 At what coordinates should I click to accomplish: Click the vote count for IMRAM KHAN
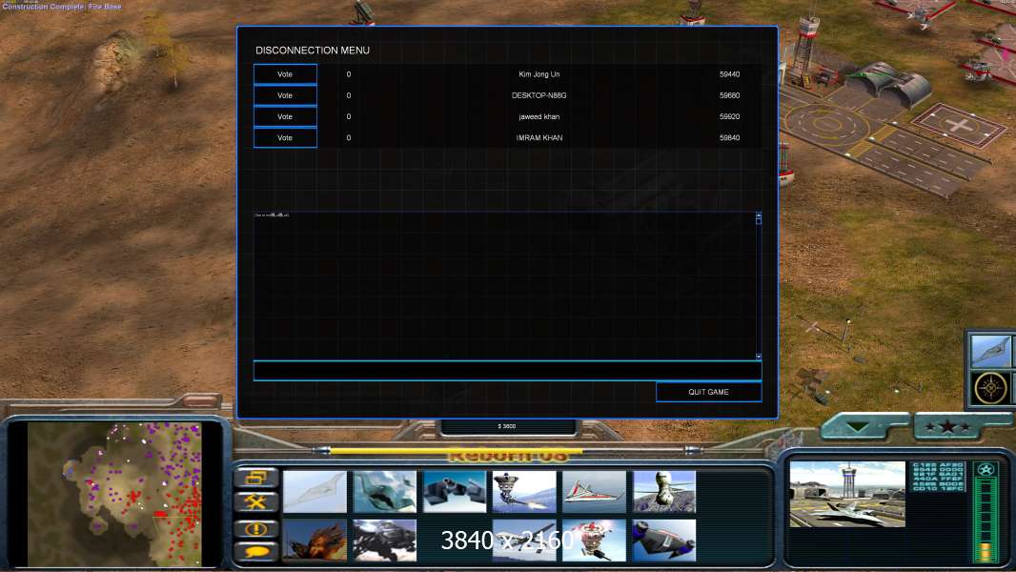tap(349, 138)
